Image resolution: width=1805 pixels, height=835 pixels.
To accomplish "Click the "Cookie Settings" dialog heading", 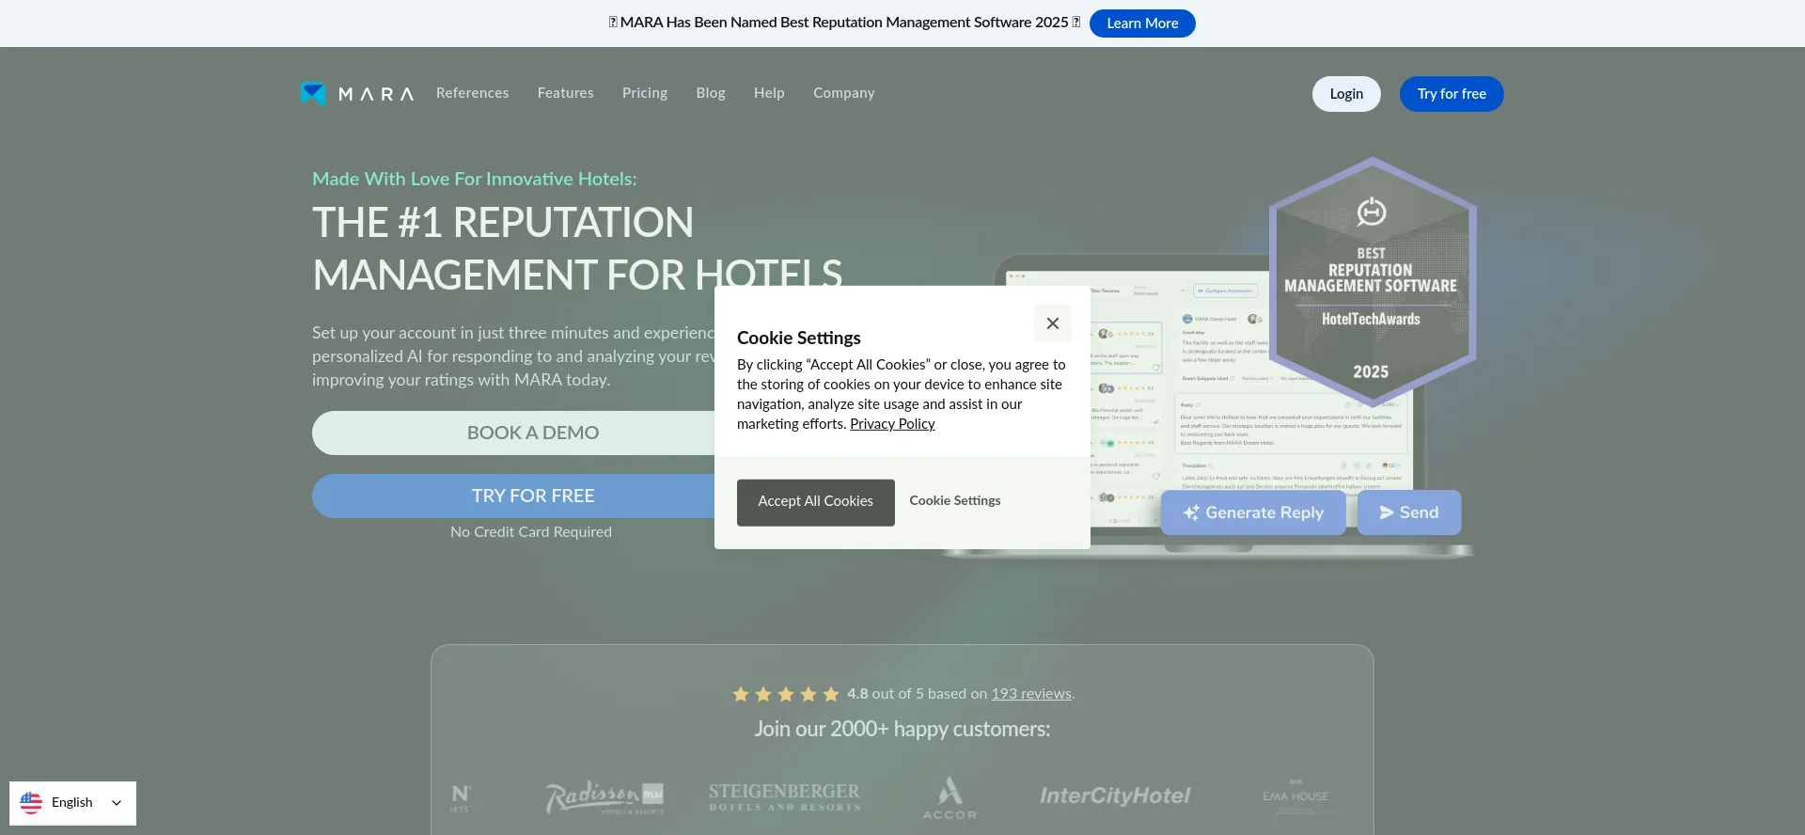I will [x=799, y=338].
